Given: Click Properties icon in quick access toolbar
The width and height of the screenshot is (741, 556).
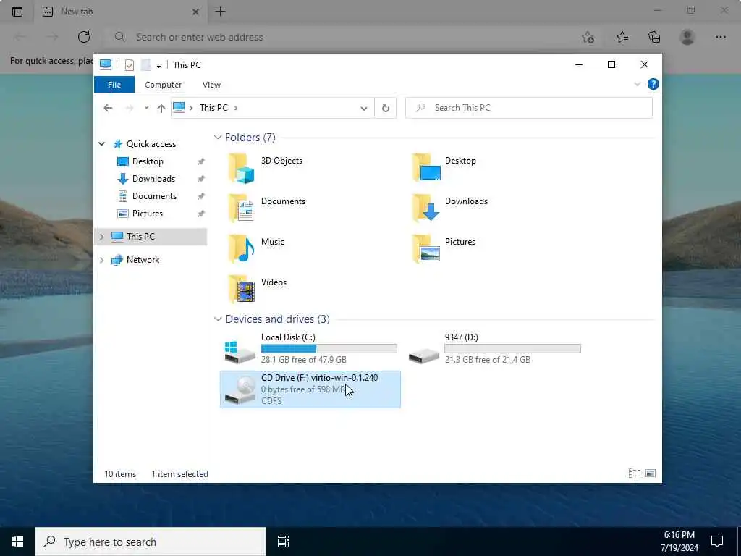Looking at the screenshot, I should tap(129, 65).
